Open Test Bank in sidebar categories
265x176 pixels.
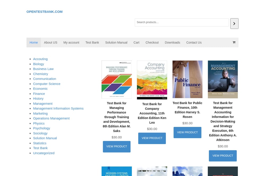[x=40, y=148]
